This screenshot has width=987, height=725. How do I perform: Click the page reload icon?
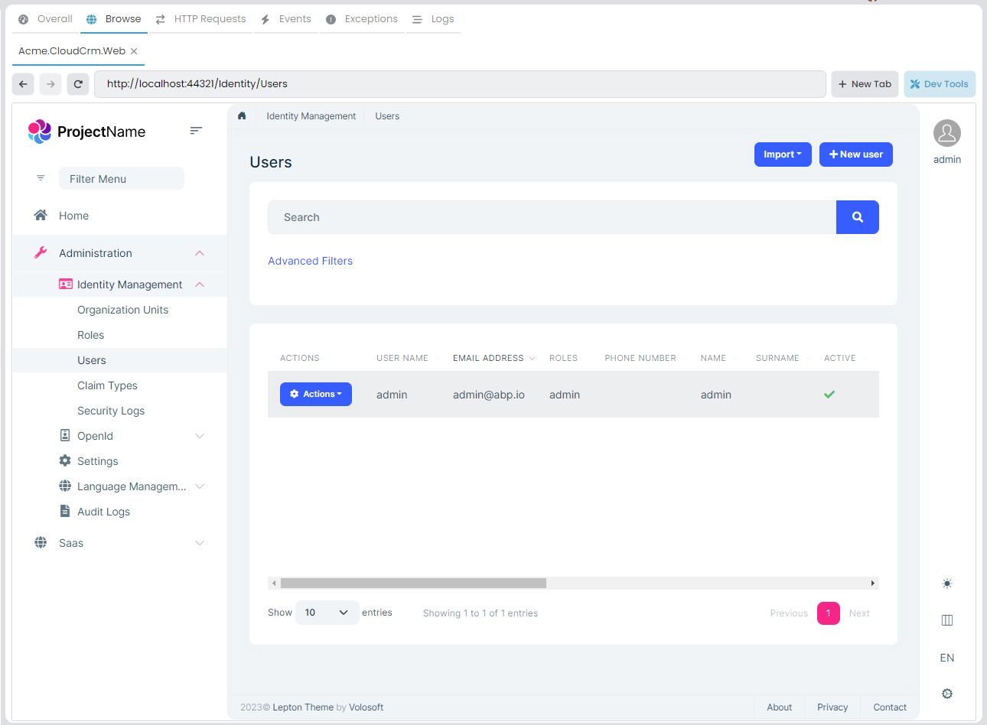[78, 84]
